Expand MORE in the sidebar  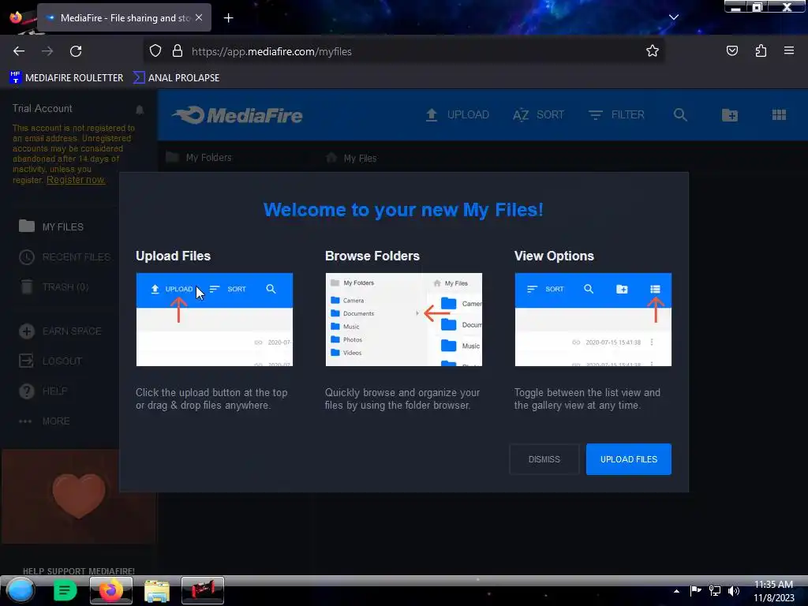(x=44, y=421)
